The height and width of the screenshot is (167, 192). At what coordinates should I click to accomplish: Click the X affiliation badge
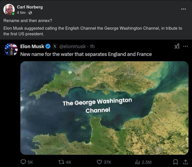[x=55, y=46]
